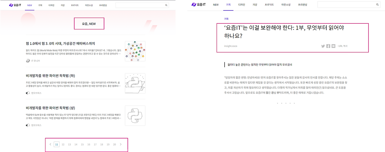
Task: Share the article via the Facebook icon
Action: 328,46
